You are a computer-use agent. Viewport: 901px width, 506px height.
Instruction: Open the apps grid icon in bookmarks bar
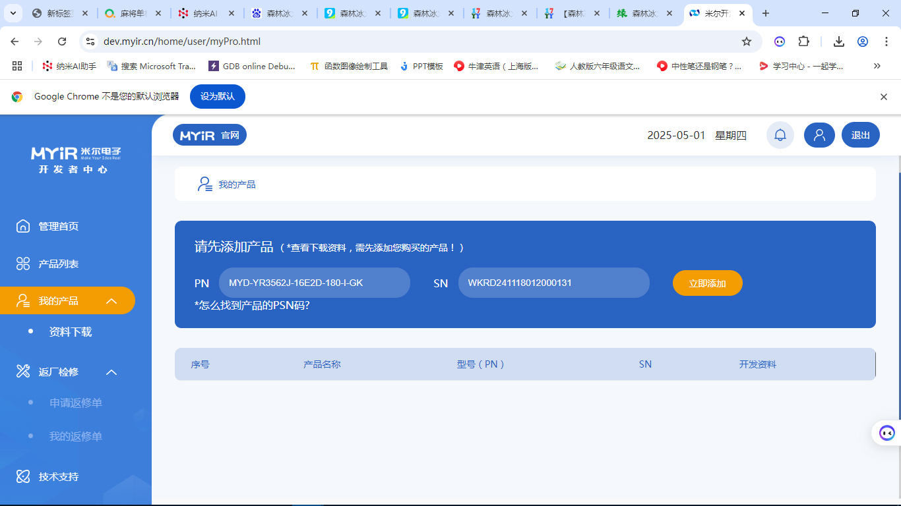tap(17, 66)
